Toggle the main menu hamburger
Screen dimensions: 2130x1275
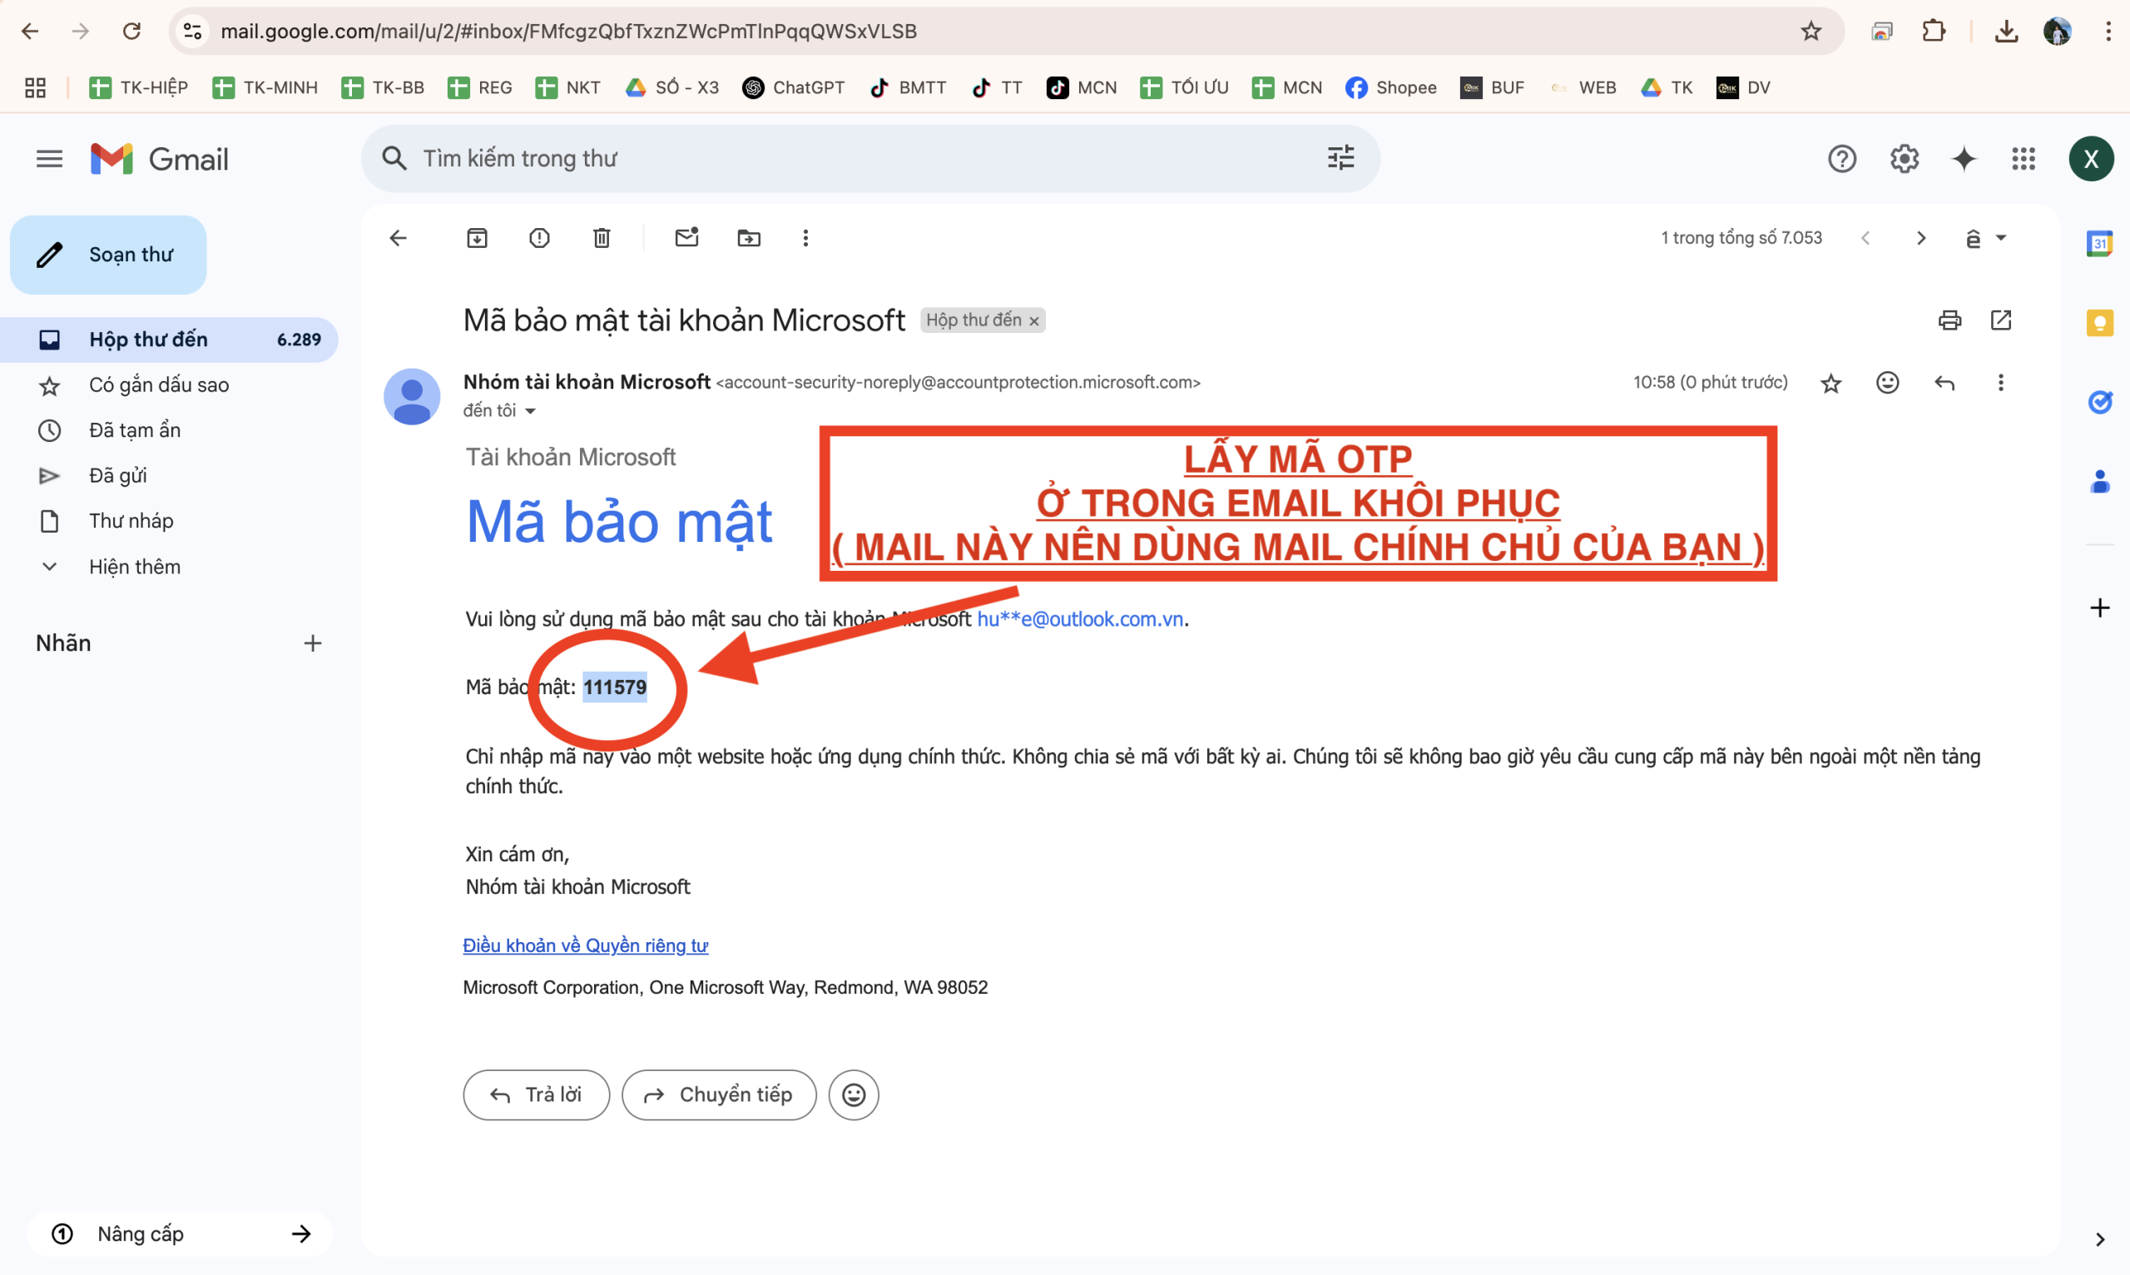click(x=50, y=159)
